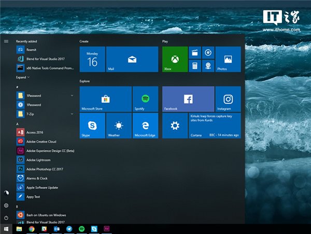
Task: Click the B letter group header
Action: (x=17, y=207)
